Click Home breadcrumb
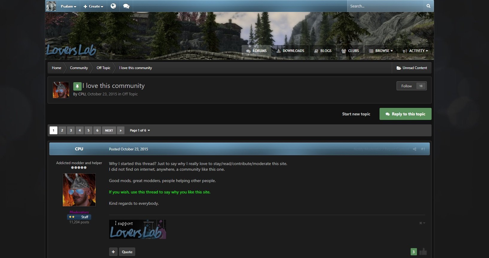The width and height of the screenshot is (489, 258). tap(57, 68)
